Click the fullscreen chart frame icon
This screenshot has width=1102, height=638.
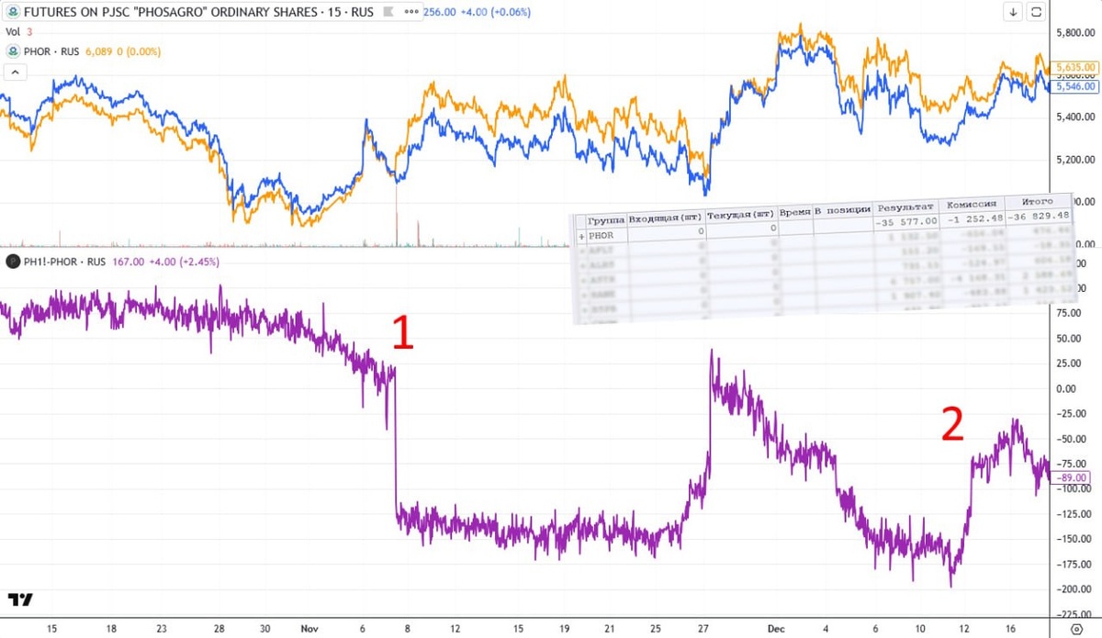click(x=1037, y=12)
